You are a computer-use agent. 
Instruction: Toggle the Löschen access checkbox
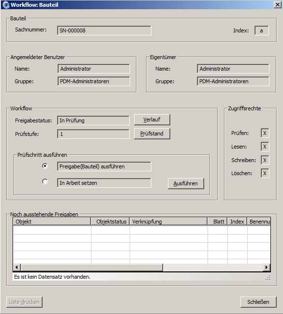(265, 173)
